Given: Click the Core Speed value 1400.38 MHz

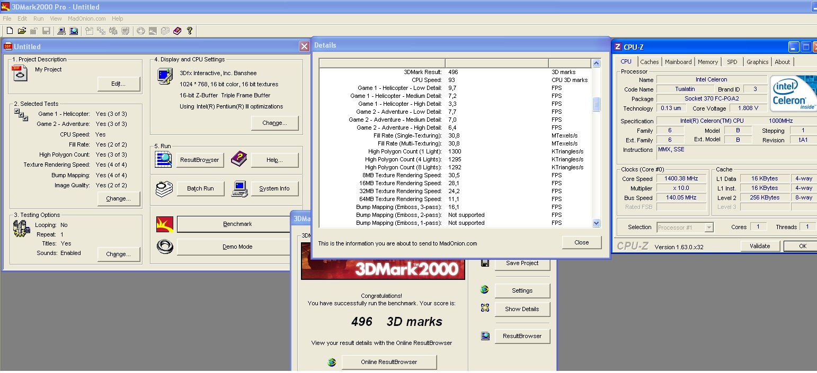Looking at the screenshot, I should pos(681,178).
